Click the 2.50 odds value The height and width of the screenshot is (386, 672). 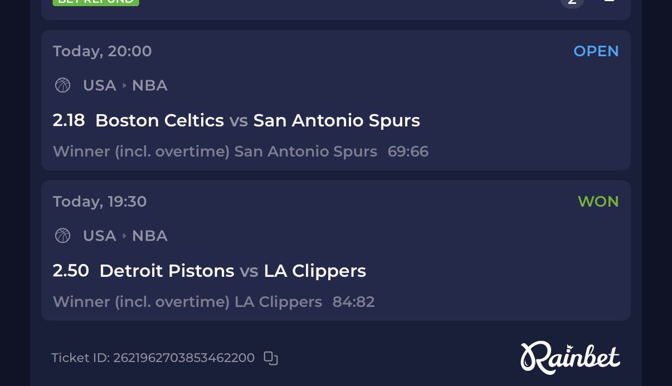click(71, 271)
